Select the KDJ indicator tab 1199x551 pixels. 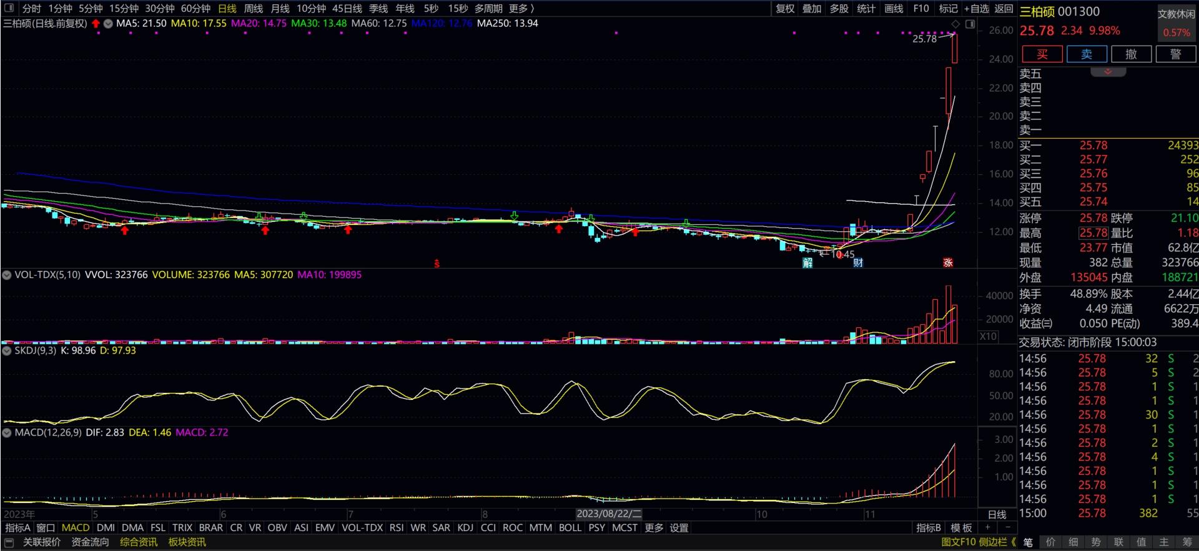tap(465, 528)
